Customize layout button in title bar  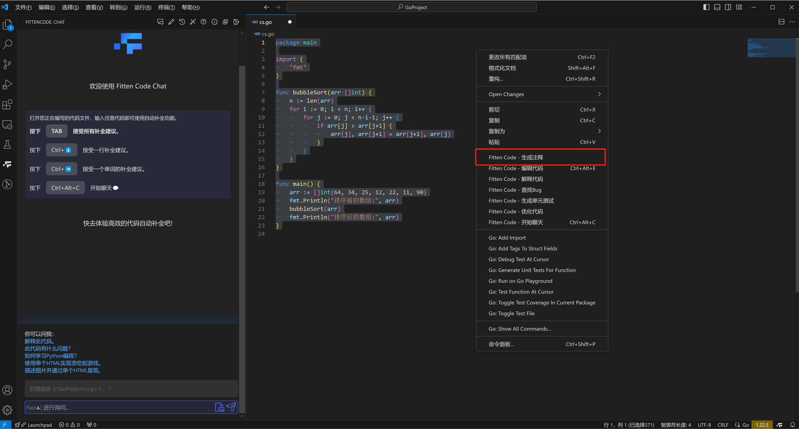point(739,7)
